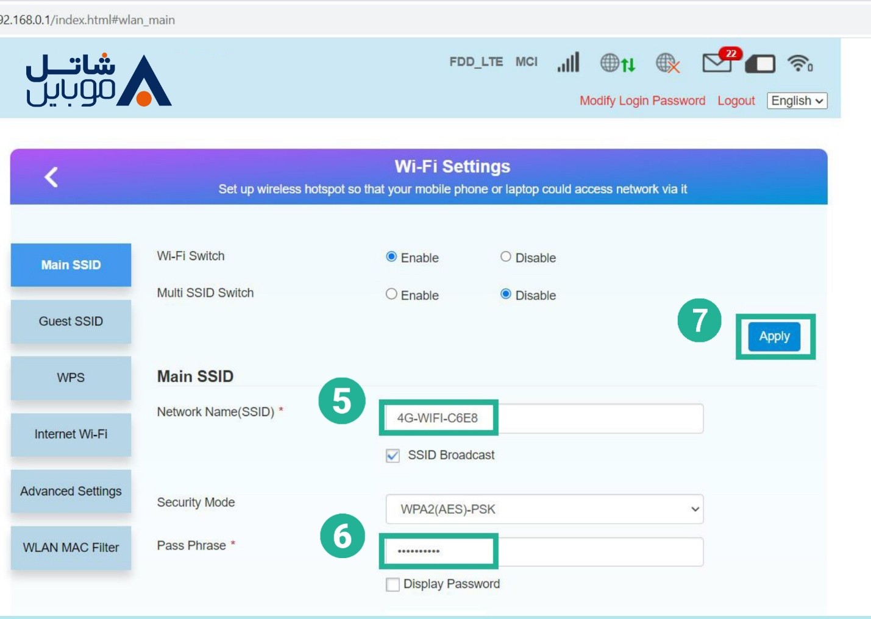Click the Wi-Fi Switch label
The height and width of the screenshot is (619, 871).
point(191,256)
